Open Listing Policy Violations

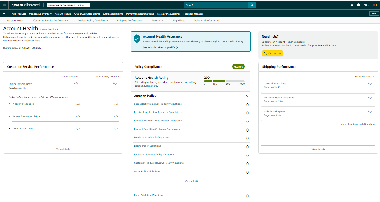(x=147, y=146)
